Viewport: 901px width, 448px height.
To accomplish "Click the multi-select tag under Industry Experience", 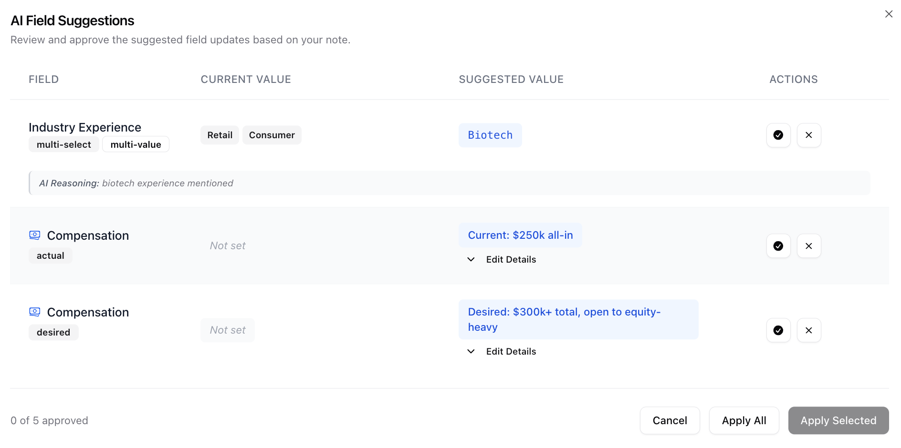I will tap(64, 144).
